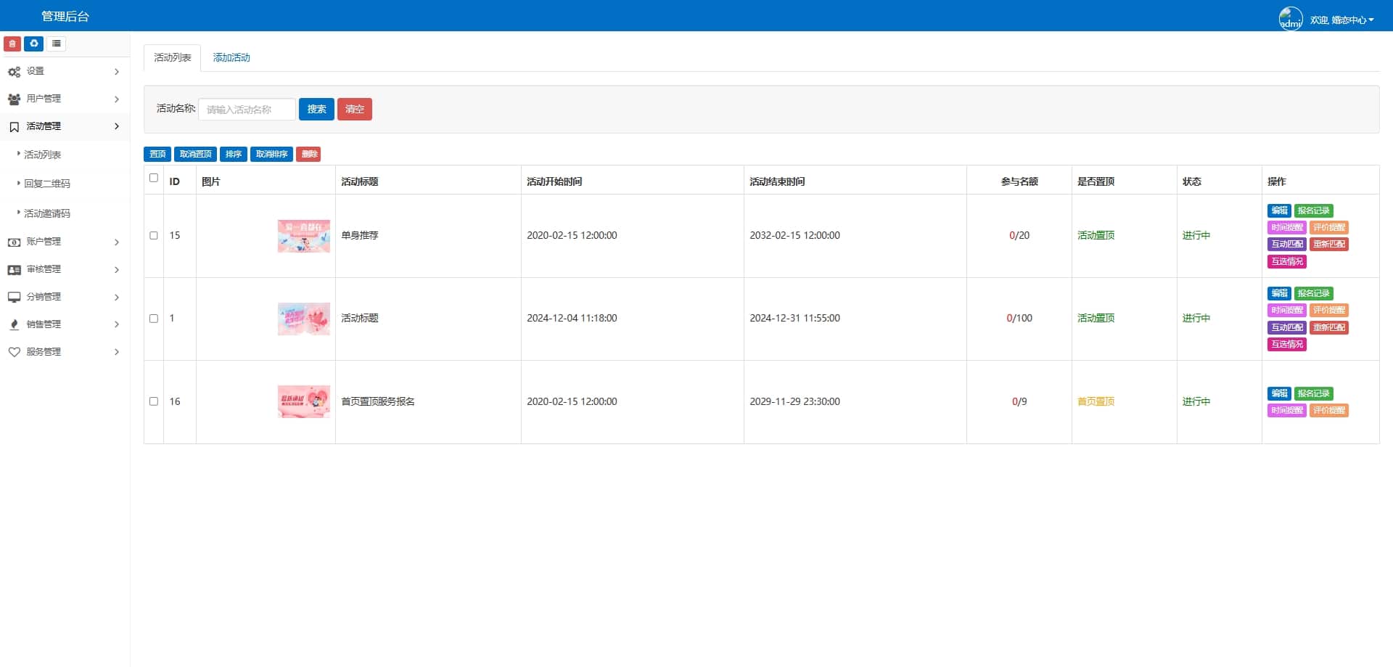Open the thumbnail image for 首页置顶服务报名
The image size is (1393, 667).
click(x=304, y=401)
